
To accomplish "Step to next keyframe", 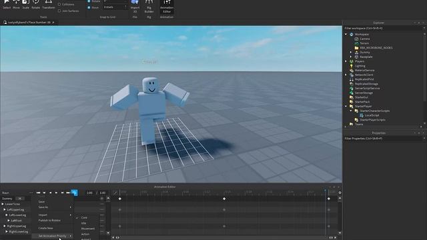I will point(62,193).
